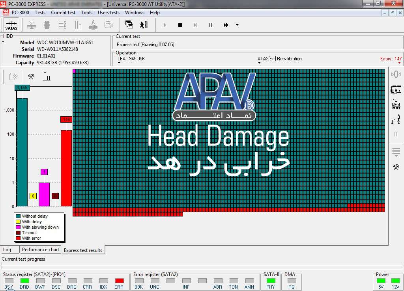Expand the dropdown arrow under ATA2[Err] Recalibration
Image resolution: width=404 pixels, height=291 pixels.
pos(259,63)
